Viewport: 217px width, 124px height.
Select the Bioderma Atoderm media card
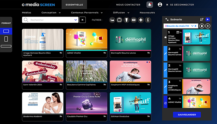pyautogui.click(x=43, y=107)
